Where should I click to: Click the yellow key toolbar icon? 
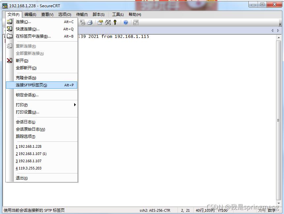point(115,22)
